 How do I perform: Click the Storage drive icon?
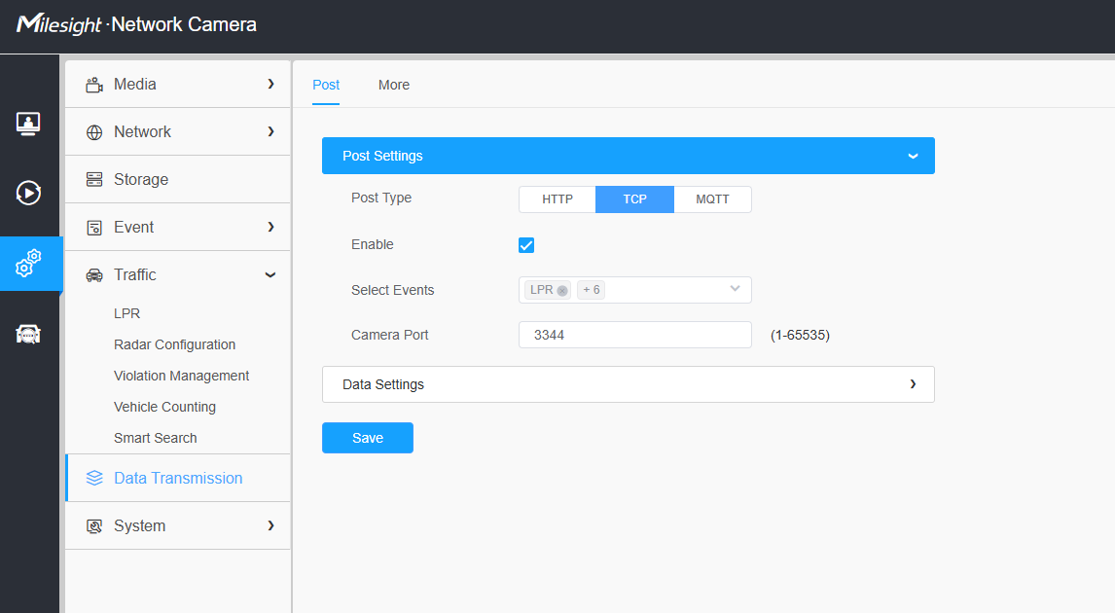click(x=93, y=179)
